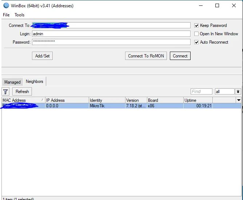Switch to the Managed tab
Screen dimensions: 243x200
(12, 82)
